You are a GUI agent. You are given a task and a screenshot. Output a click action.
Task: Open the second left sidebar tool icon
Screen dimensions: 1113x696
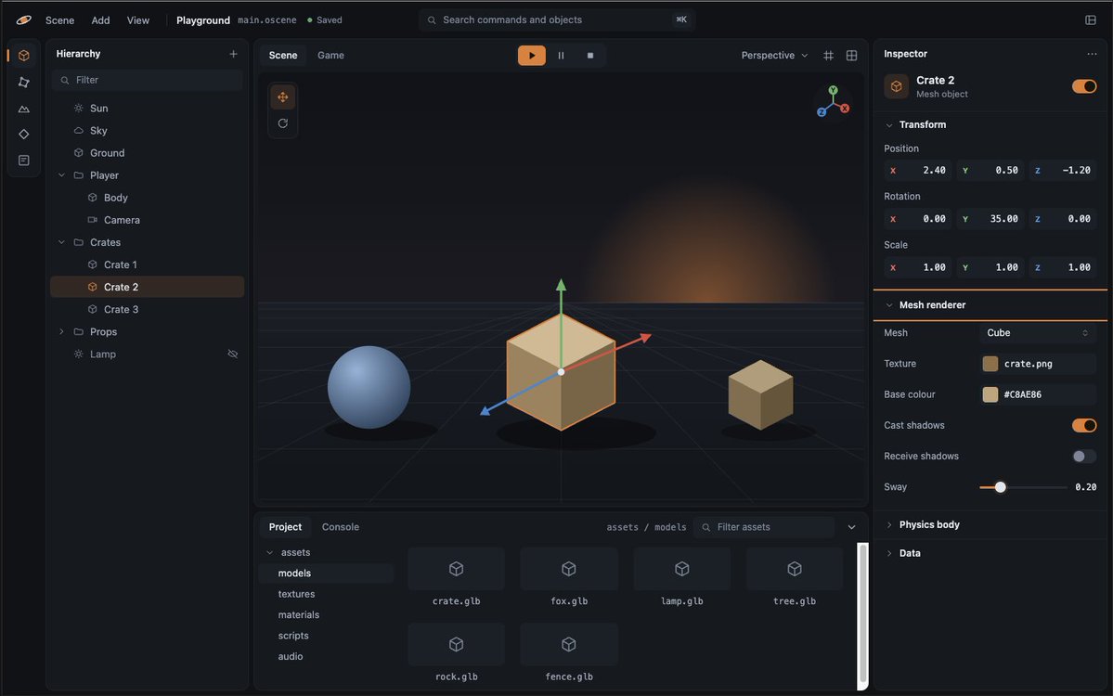pyautogui.click(x=23, y=83)
